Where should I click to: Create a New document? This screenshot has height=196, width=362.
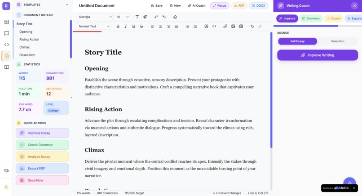(175, 6)
